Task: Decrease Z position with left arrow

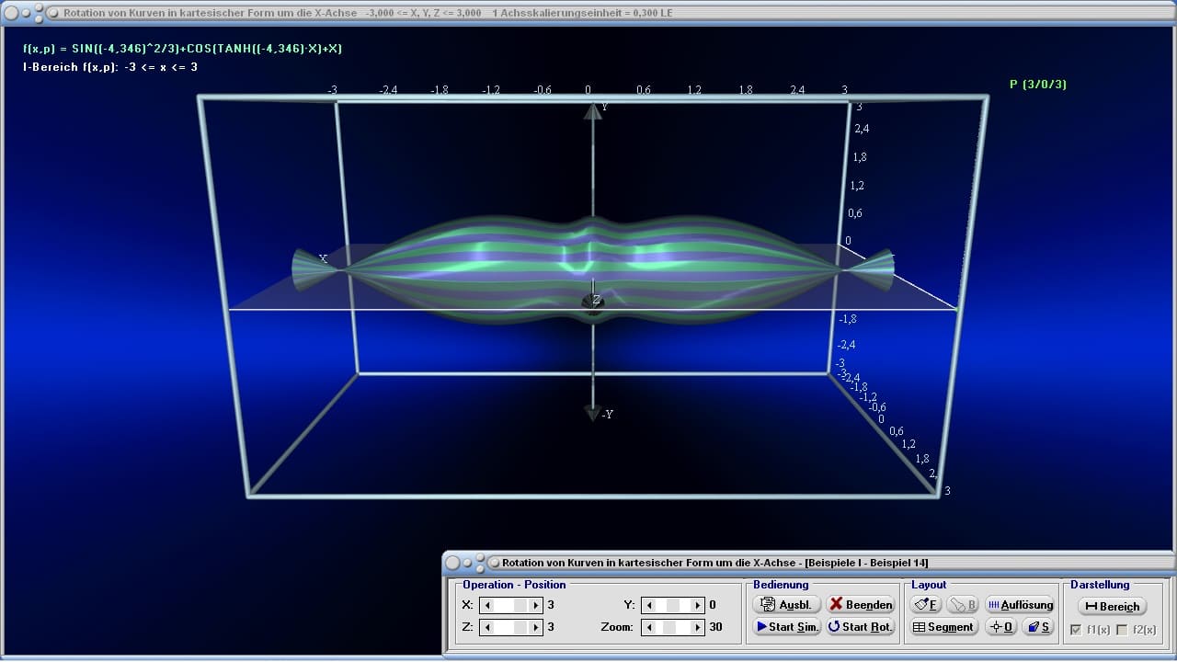Action: pyautogui.click(x=487, y=627)
